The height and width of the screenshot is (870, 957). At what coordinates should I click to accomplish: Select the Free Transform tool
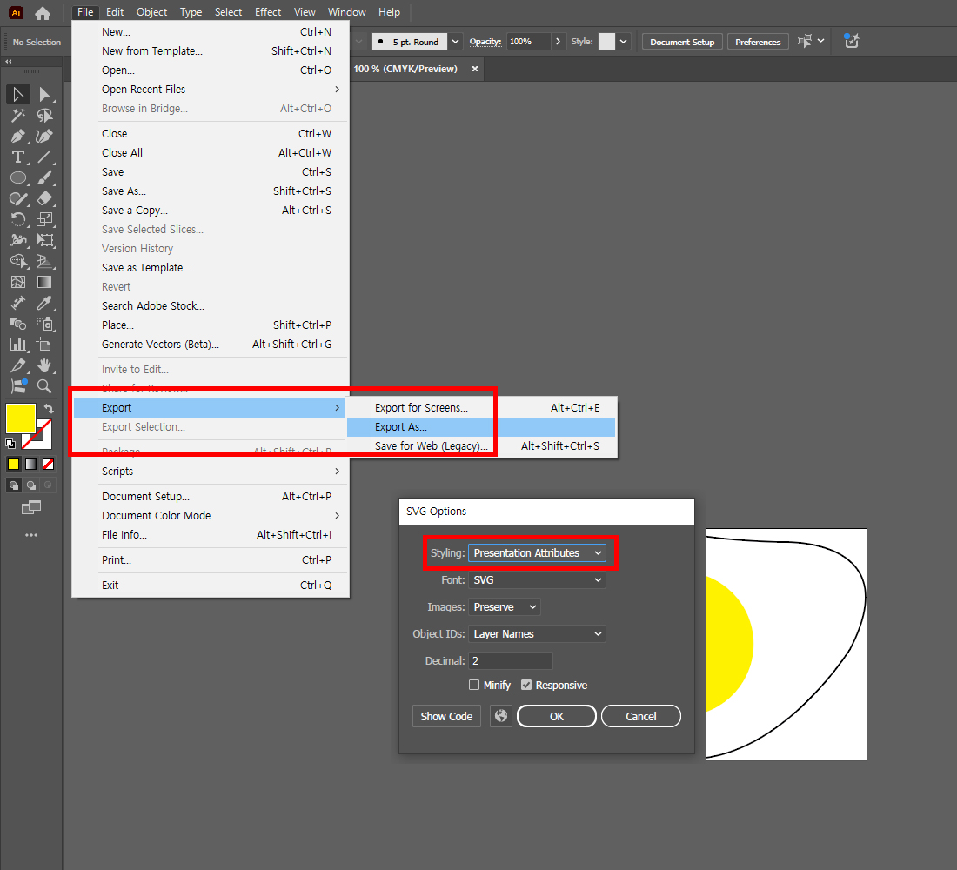[x=44, y=240]
